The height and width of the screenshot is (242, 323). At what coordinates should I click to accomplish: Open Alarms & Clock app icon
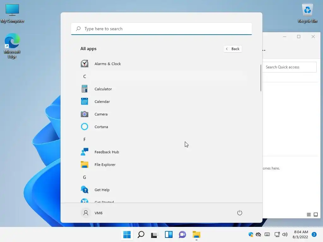[x=85, y=64]
